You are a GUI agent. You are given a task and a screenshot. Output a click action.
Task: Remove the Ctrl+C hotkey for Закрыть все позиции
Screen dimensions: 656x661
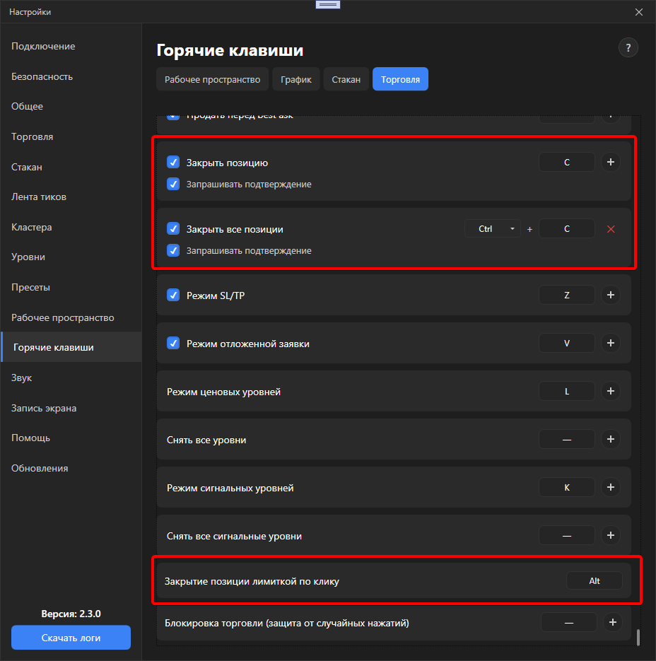[611, 229]
